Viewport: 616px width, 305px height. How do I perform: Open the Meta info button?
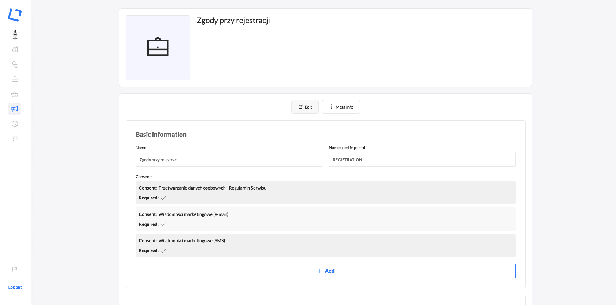click(x=341, y=107)
